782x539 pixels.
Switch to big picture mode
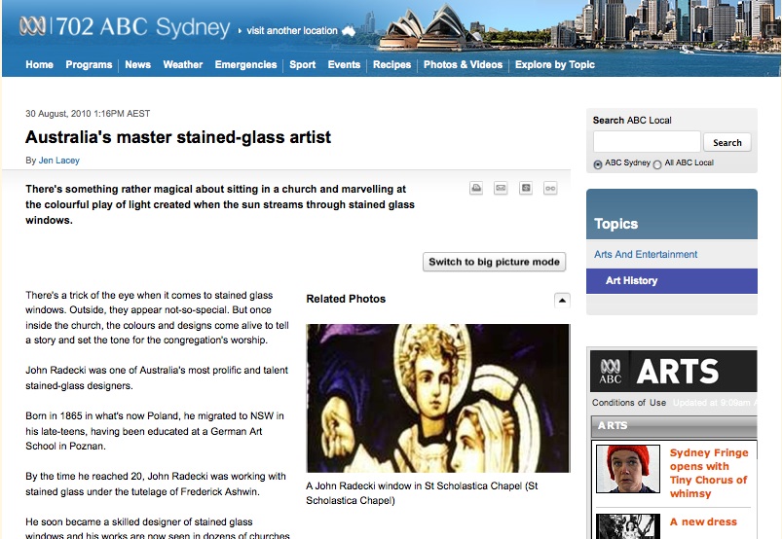(495, 262)
